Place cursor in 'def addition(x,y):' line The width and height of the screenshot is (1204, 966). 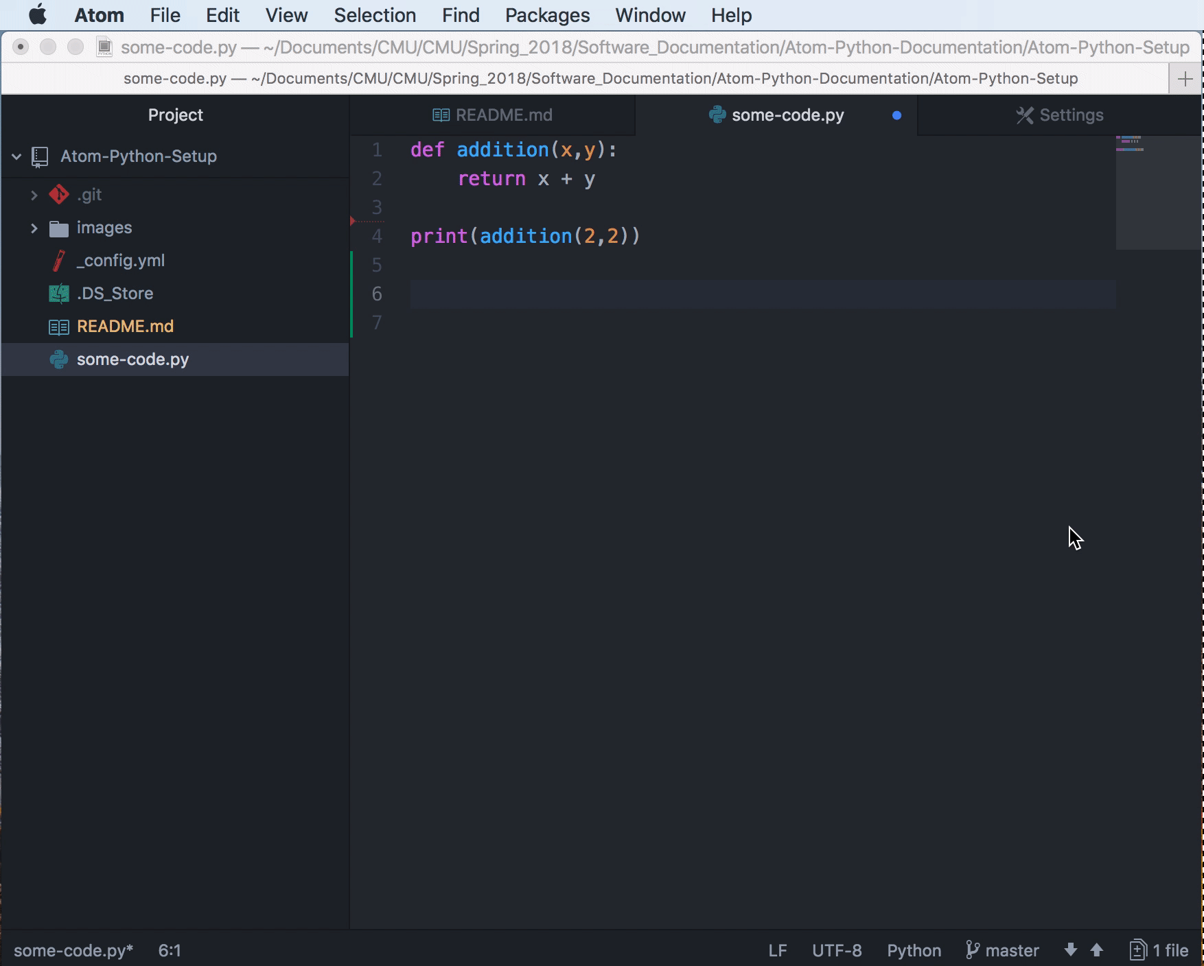point(514,150)
